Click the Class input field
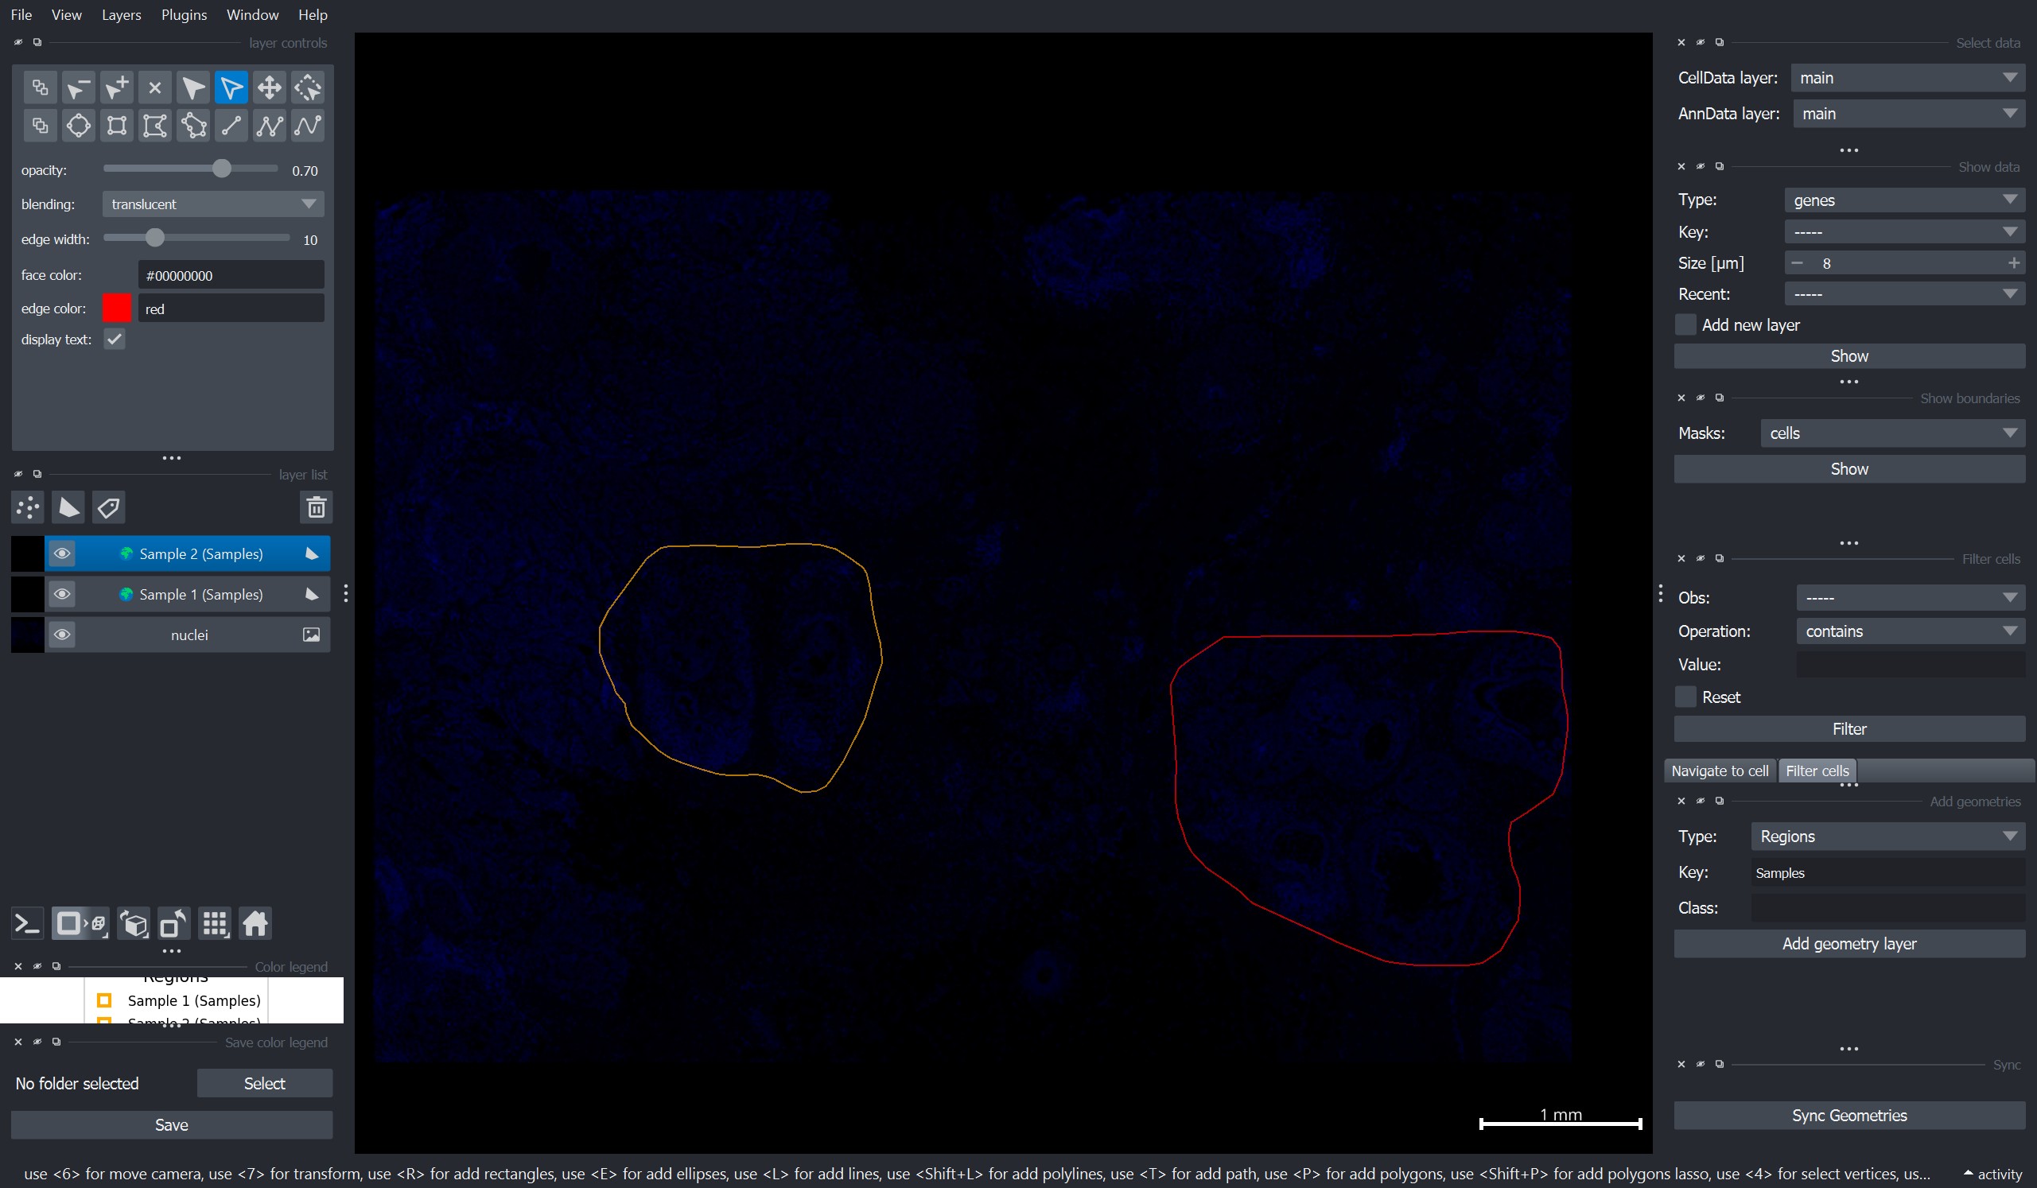2037x1188 pixels. tap(1887, 907)
